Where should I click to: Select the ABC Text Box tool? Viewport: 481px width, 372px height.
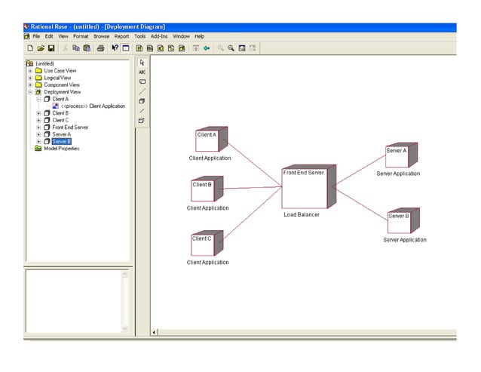pyautogui.click(x=142, y=72)
